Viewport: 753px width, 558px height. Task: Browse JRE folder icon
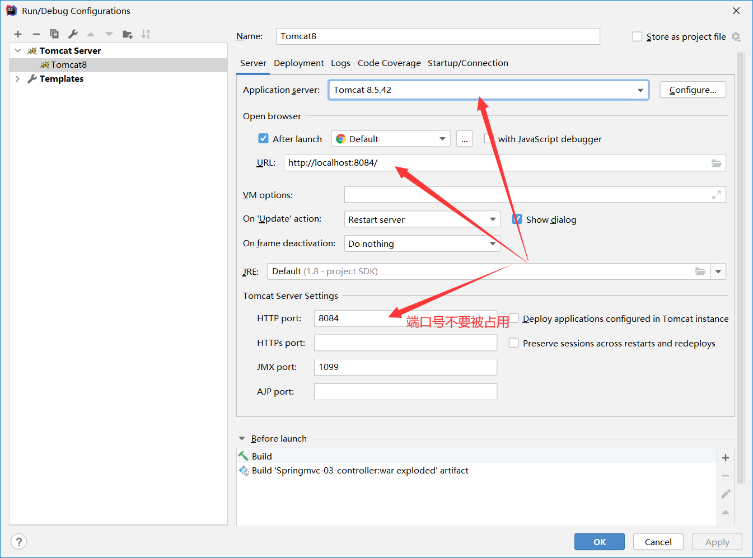[x=700, y=271]
